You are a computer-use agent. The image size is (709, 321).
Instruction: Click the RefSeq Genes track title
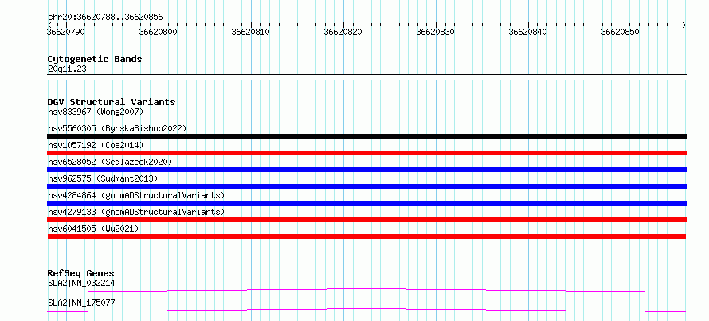click(81, 273)
